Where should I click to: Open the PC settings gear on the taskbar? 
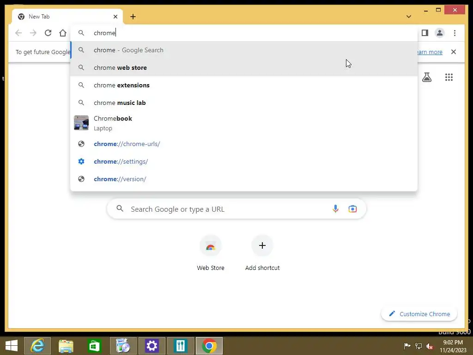(152, 346)
